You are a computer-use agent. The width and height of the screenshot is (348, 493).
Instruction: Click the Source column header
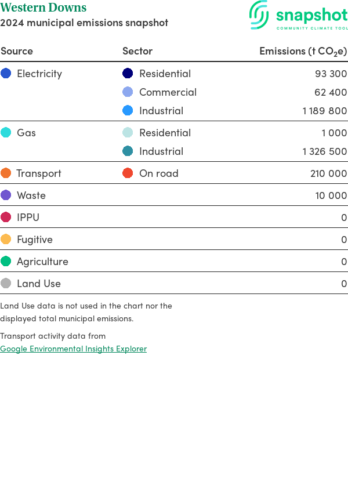pos(17,51)
